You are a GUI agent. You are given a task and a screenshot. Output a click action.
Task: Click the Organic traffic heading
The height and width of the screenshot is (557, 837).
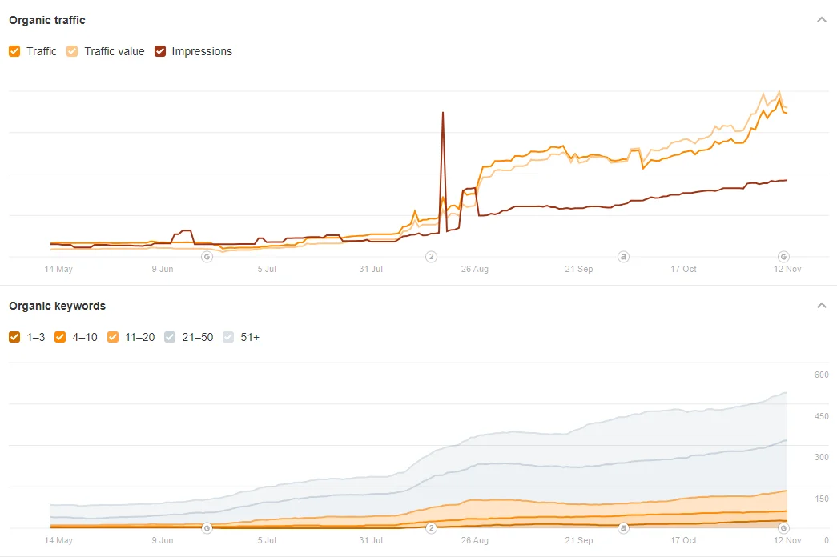(x=47, y=20)
